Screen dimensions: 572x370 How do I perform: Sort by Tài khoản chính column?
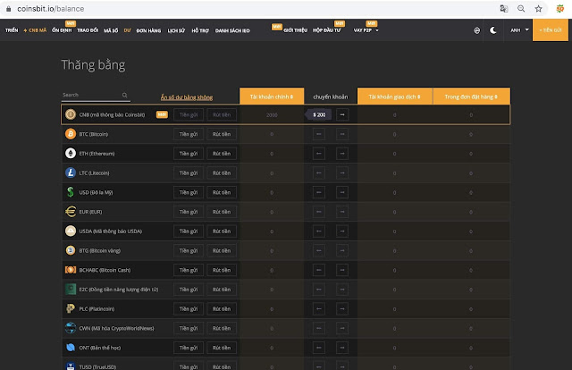tap(272, 97)
